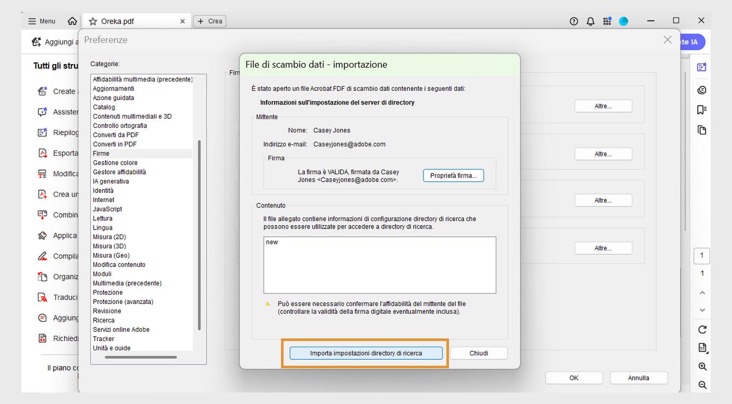
Task: Click Chiudi in the import dialog
Action: (479, 353)
